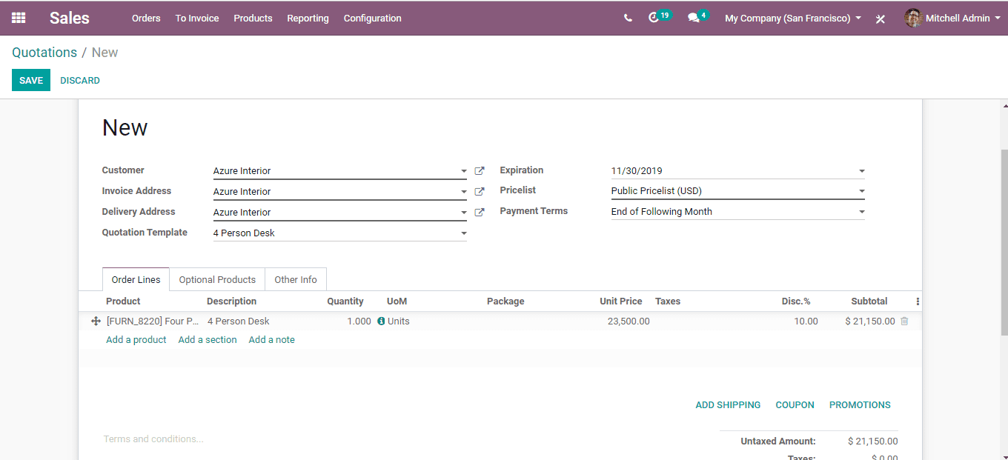Expand the Quotation Template dropdown

(463, 233)
